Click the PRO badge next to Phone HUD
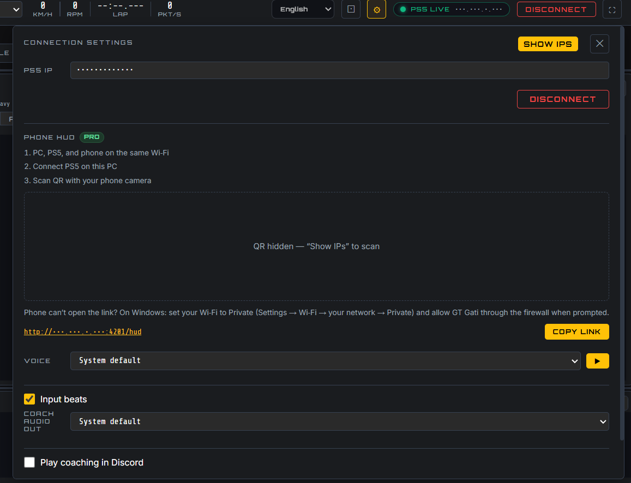This screenshot has width=631, height=483. coord(92,137)
